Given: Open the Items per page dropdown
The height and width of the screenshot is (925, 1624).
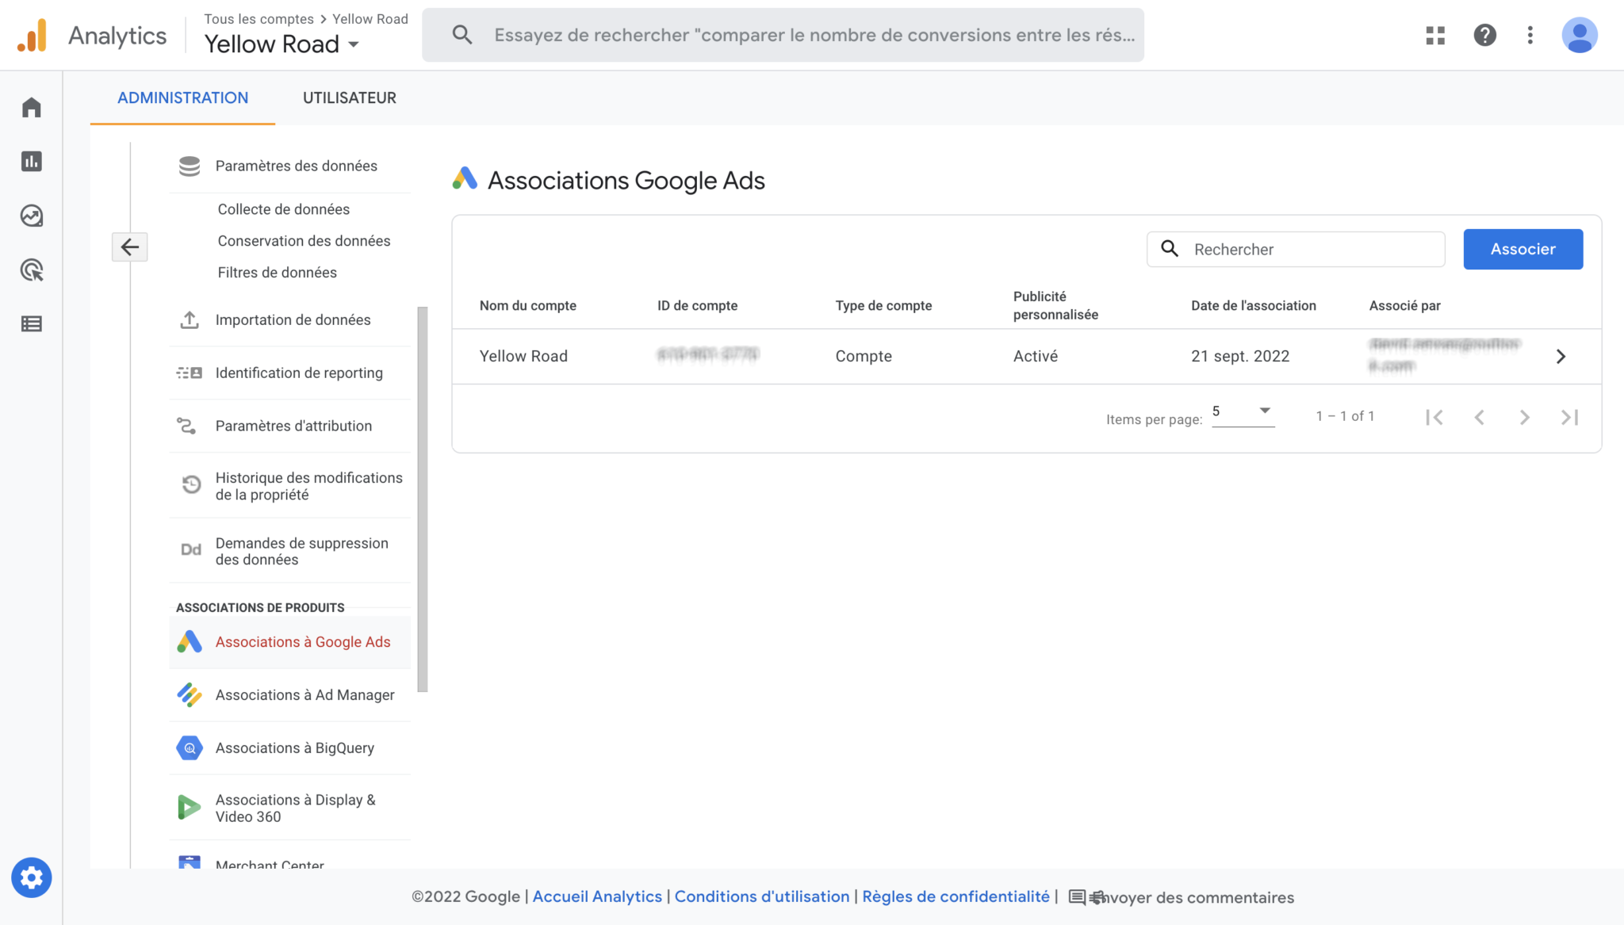Looking at the screenshot, I should tap(1243, 412).
